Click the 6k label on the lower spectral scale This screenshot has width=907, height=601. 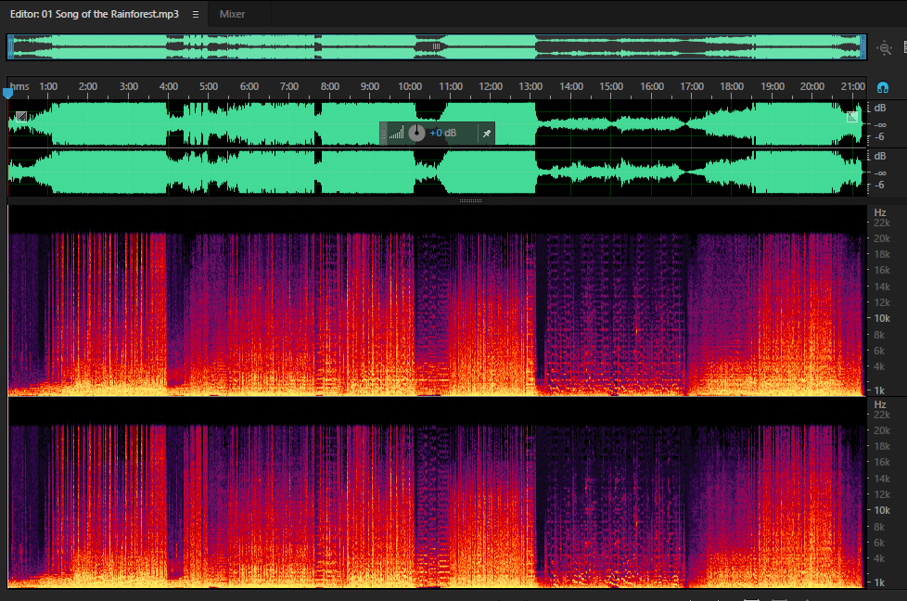[x=879, y=543]
